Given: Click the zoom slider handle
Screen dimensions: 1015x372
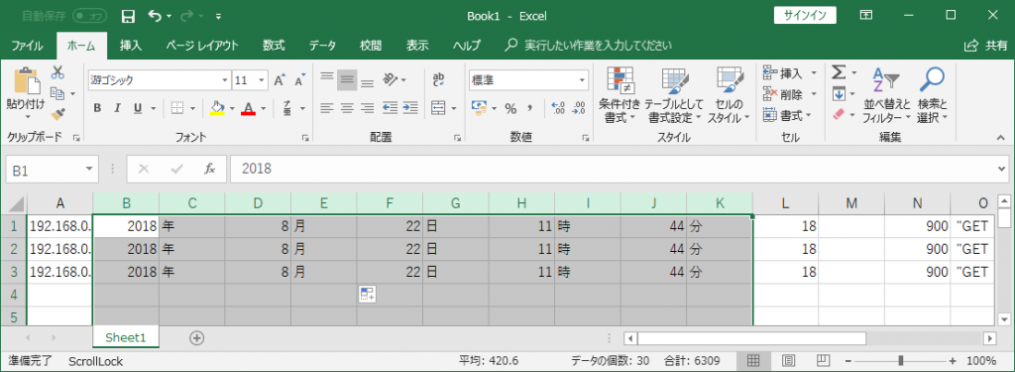Looking at the screenshot, I should tap(900, 361).
